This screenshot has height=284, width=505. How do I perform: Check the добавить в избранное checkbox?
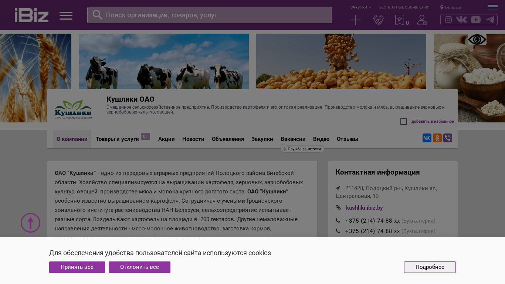coord(404,122)
